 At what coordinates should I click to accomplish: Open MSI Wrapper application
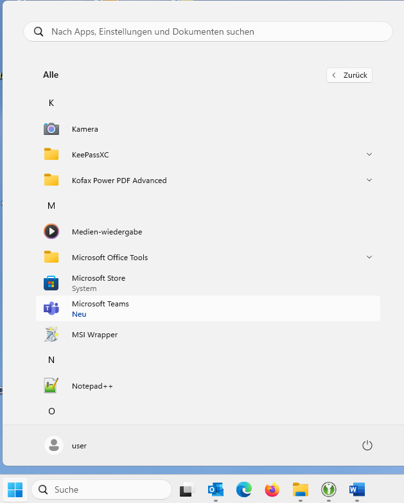click(x=94, y=335)
